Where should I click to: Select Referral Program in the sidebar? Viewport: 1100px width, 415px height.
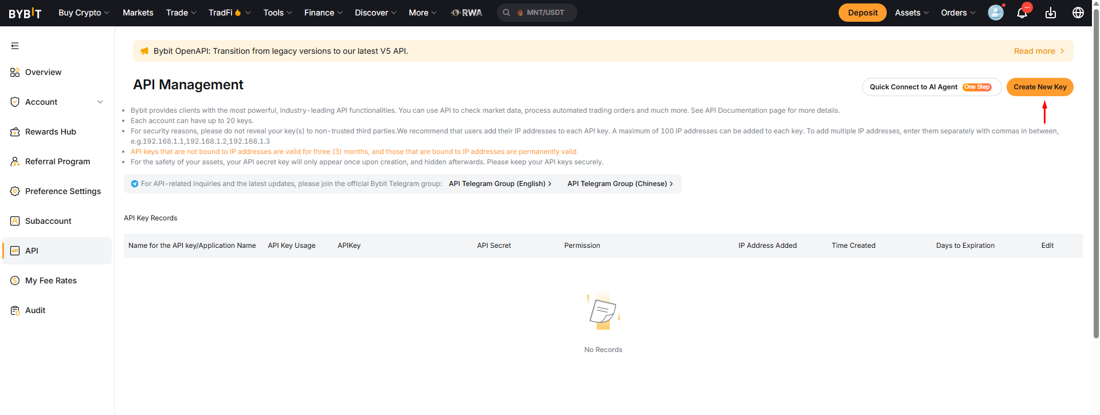(x=57, y=161)
